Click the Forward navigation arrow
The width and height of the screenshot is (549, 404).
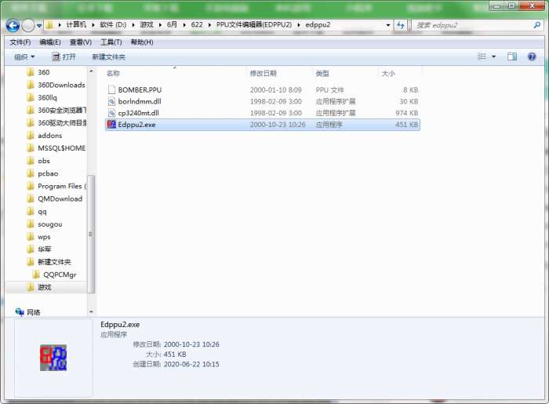coord(28,25)
